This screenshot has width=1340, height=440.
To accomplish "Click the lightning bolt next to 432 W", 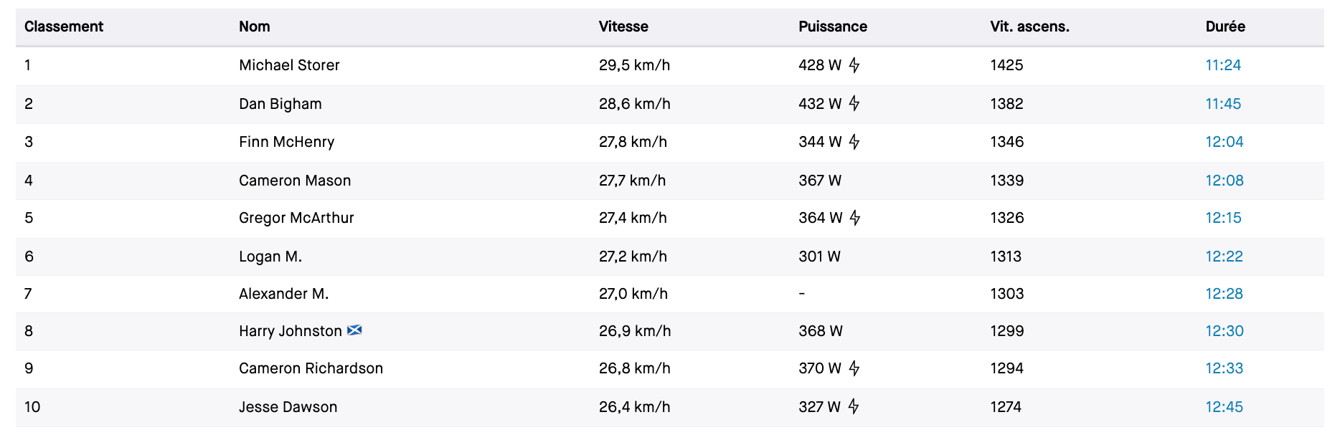I will (x=854, y=104).
